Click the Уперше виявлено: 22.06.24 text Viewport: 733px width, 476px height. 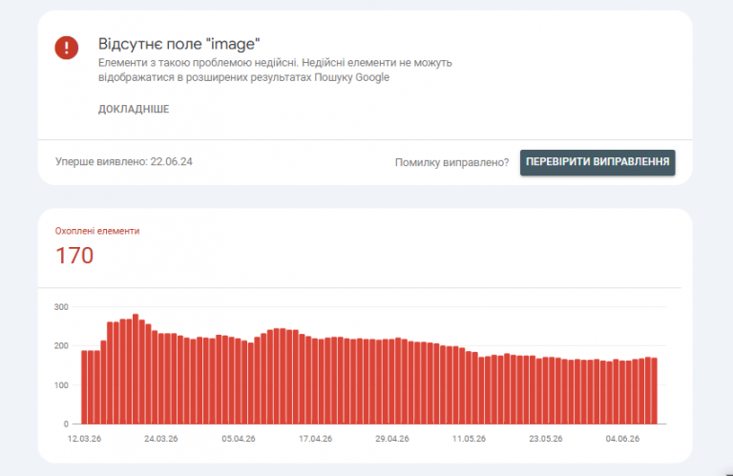click(124, 161)
